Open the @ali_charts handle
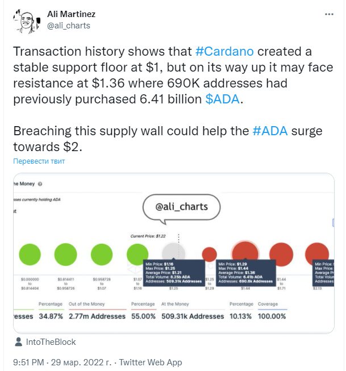 (69, 26)
